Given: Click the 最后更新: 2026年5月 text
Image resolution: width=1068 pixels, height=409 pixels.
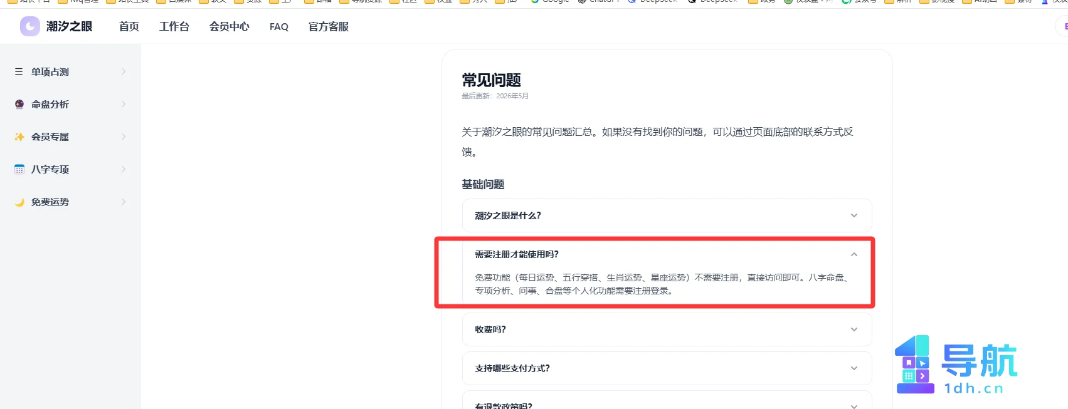Looking at the screenshot, I should click(x=495, y=96).
